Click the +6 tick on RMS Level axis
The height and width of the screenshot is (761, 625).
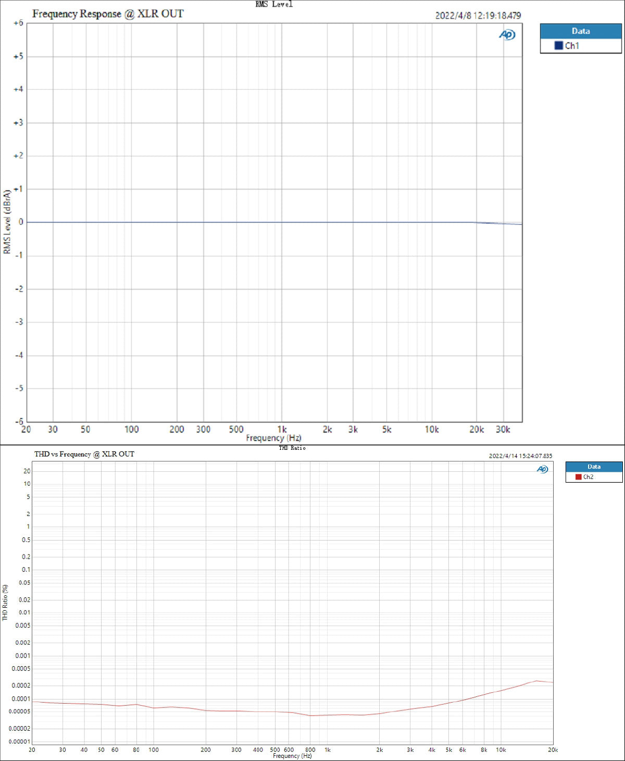point(18,23)
